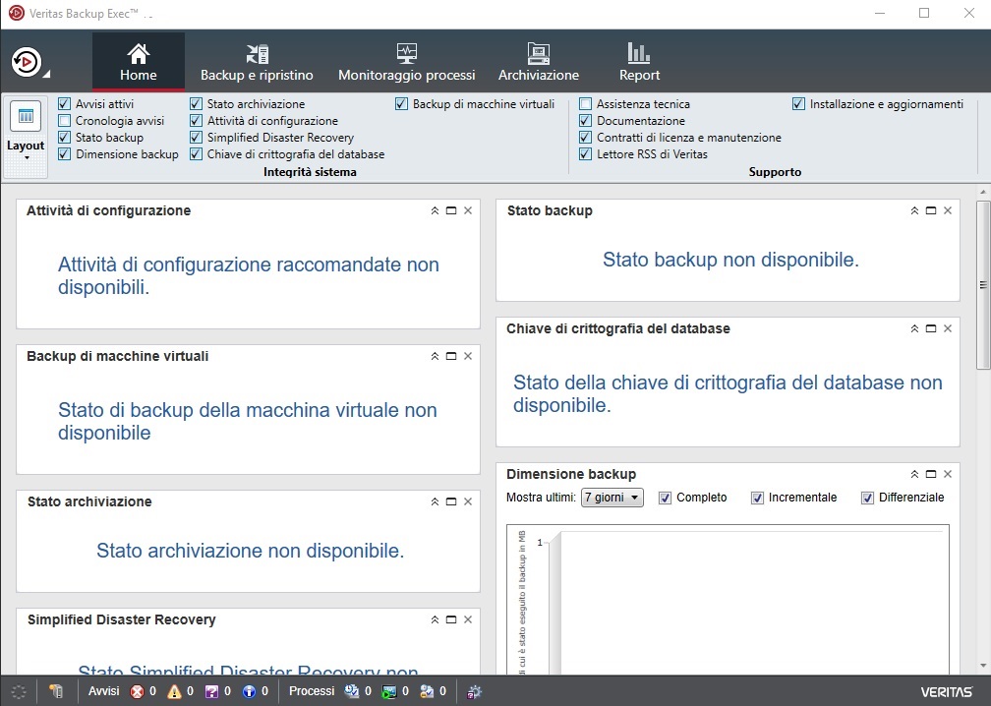Collapse the Stato archiviazione panel
The width and height of the screenshot is (991, 706).
pos(435,501)
